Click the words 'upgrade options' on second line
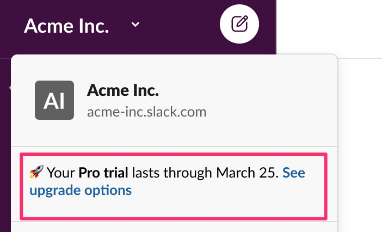This screenshot has height=232, width=382. (81, 191)
